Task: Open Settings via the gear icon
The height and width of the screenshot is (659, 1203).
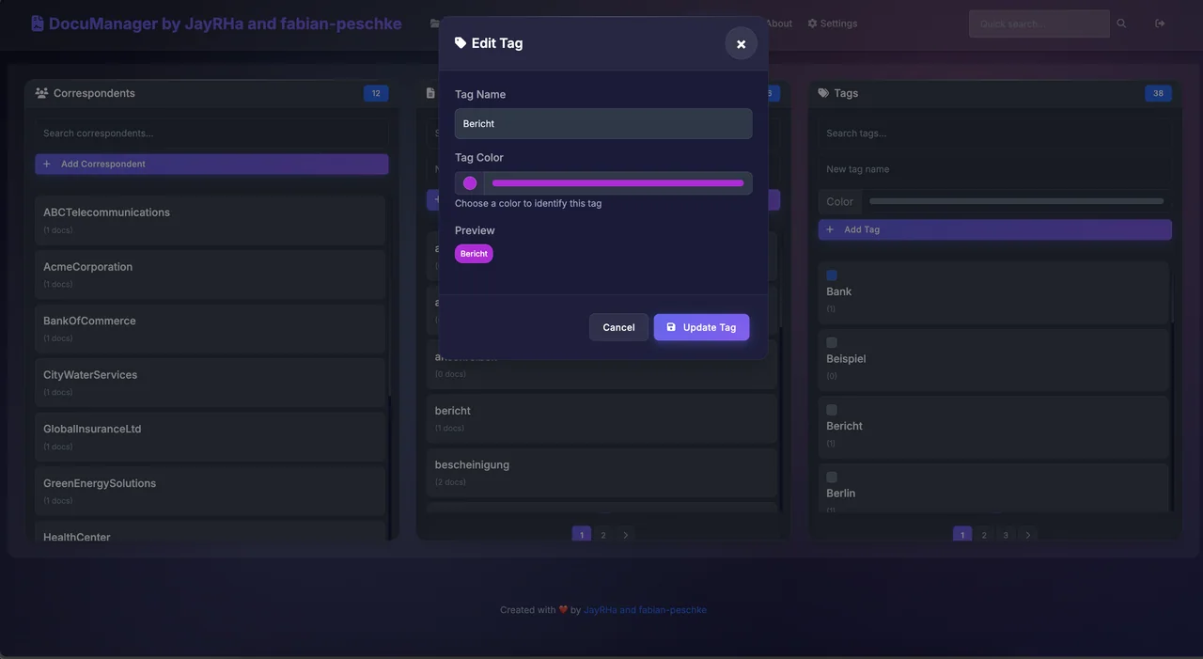Action: (x=812, y=24)
